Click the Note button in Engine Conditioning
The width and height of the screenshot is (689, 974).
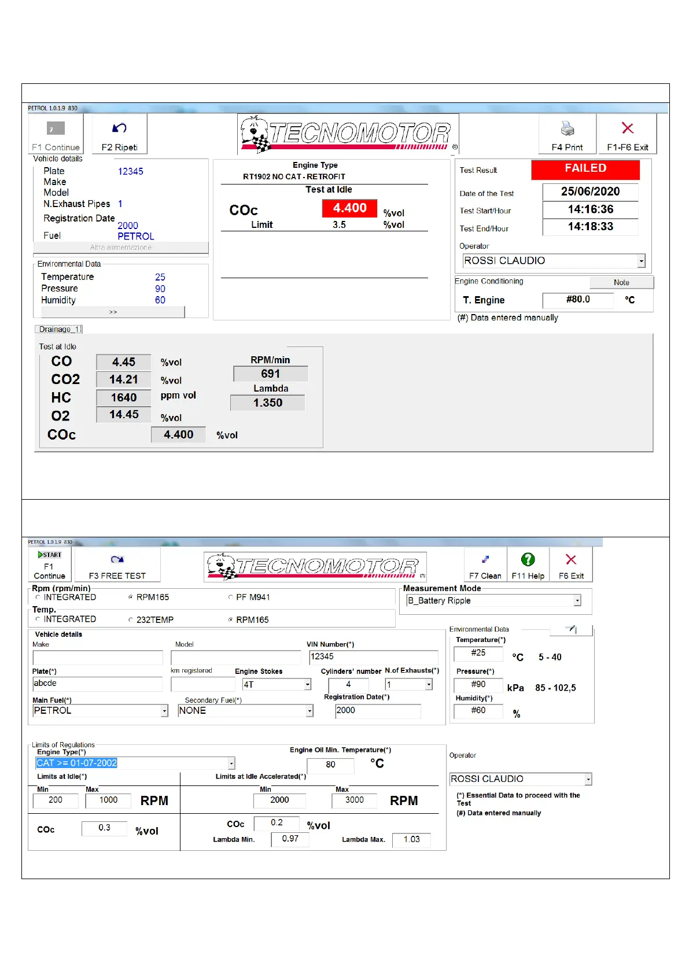pos(621,282)
